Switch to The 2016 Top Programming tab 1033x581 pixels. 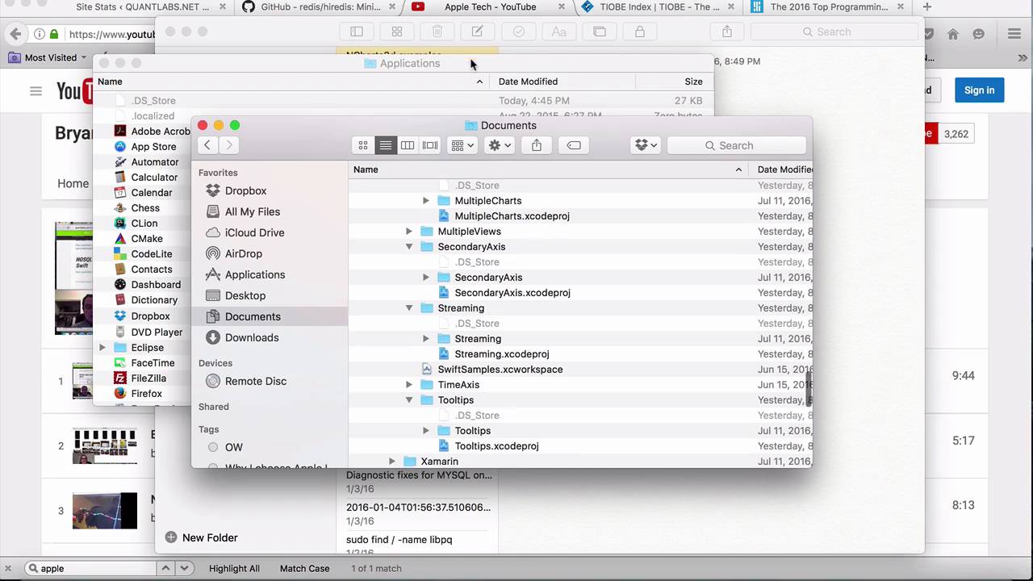point(829,7)
